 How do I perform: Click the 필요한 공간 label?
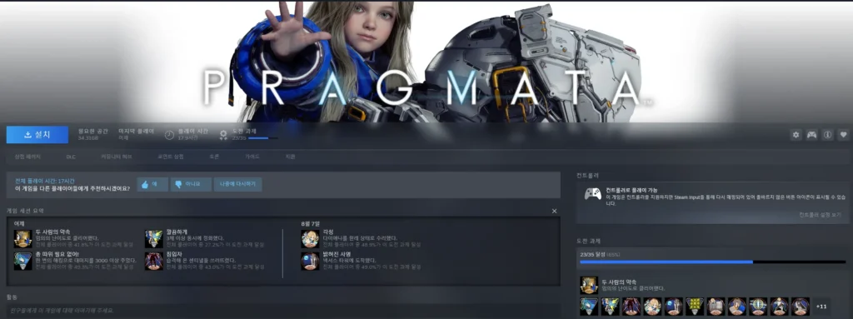coord(93,132)
